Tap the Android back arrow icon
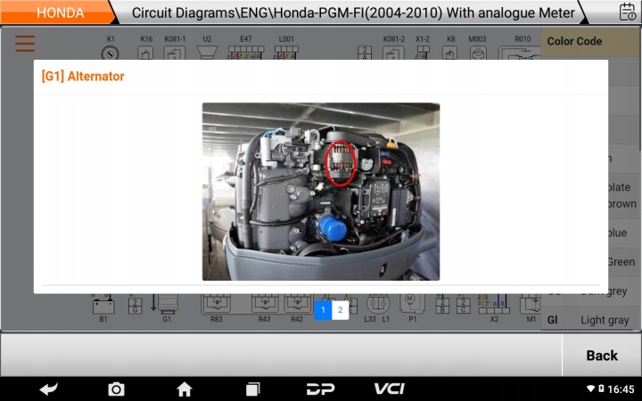Viewport: 642px width, 401px height. pos(49,389)
